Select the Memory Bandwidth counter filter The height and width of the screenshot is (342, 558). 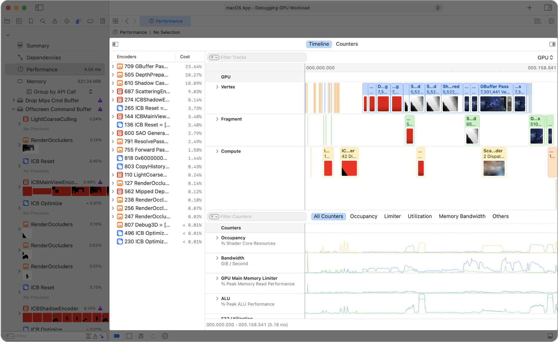coord(462,216)
